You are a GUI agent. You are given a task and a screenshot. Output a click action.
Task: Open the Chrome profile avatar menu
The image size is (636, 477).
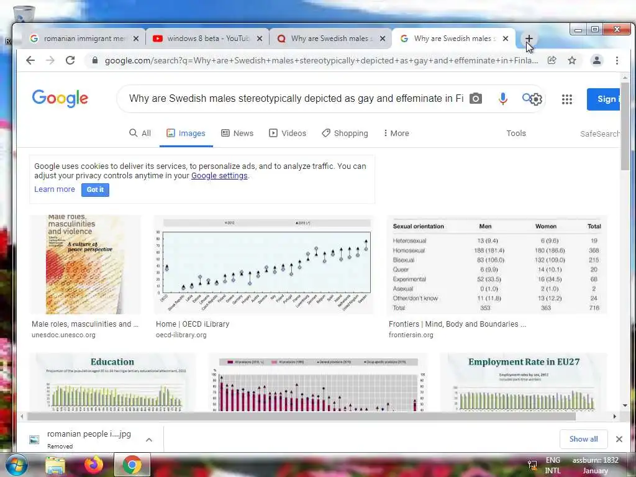tap(597, 60)
